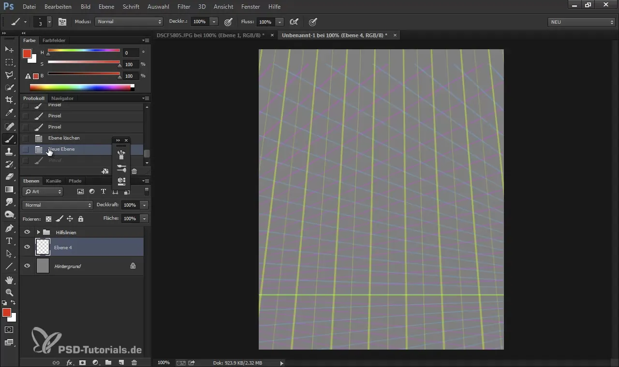
Task: Open the NEU workspace dropdown
Action: (x=581, y=22)
